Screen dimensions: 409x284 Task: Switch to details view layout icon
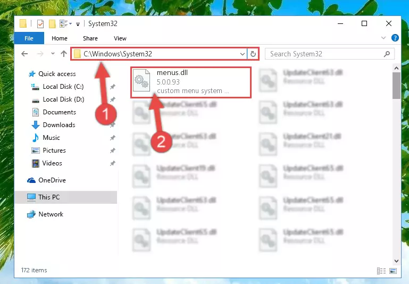(x=381, y=271)
